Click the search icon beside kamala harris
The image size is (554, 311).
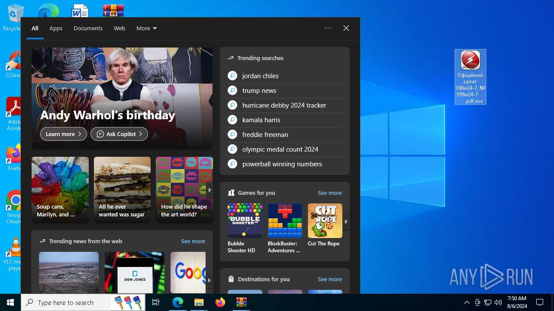[232, 120]
